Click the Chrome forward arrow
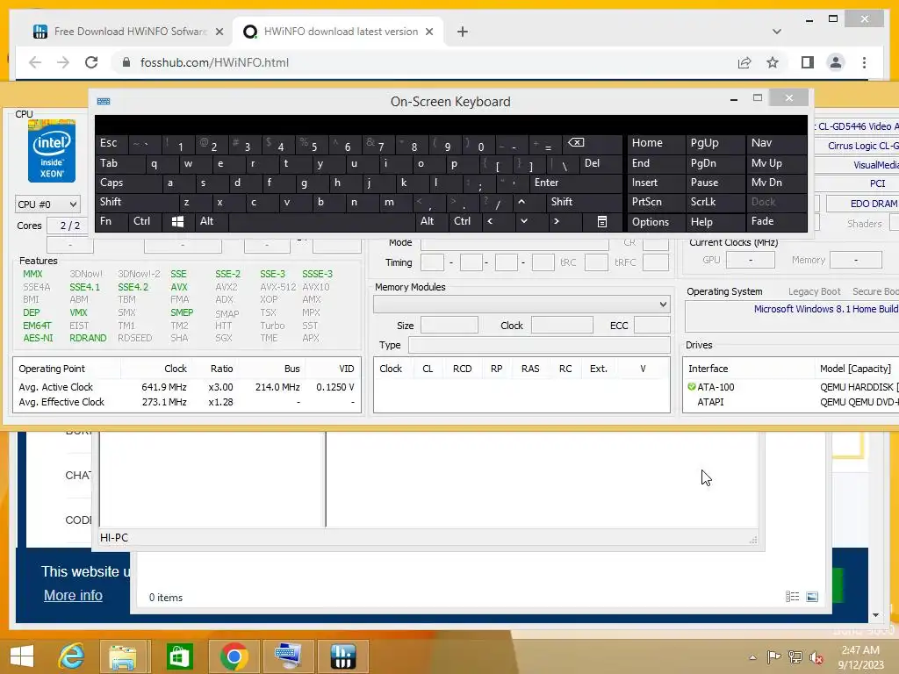This screenshot has height=674, width=899. click(x=63, y=62)
